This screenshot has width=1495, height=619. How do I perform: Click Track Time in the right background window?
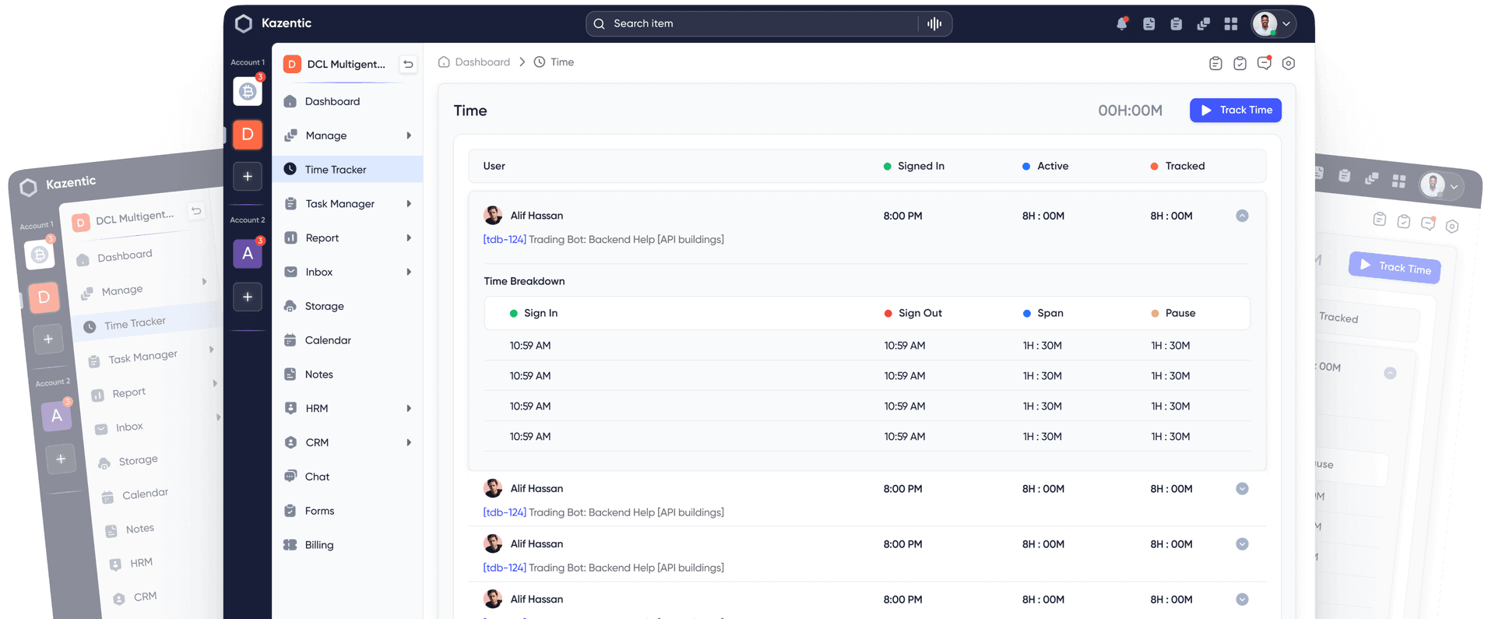(x=1395, y=267)
